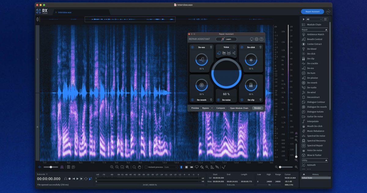Screen dimensions: 367x193
Task: Click Open Module Chain button
Action: pyautogui.click(x=239, y=108)
